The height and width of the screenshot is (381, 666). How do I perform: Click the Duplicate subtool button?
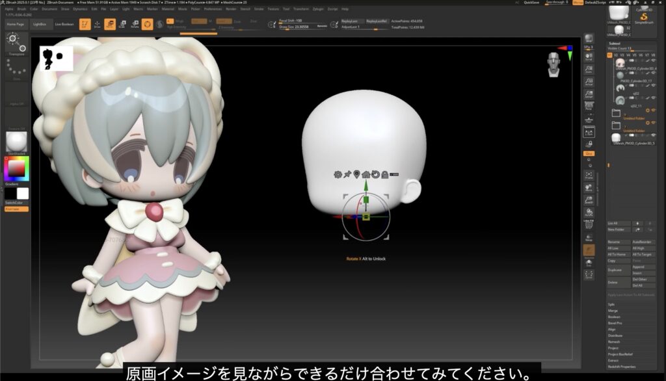[619, 270]
